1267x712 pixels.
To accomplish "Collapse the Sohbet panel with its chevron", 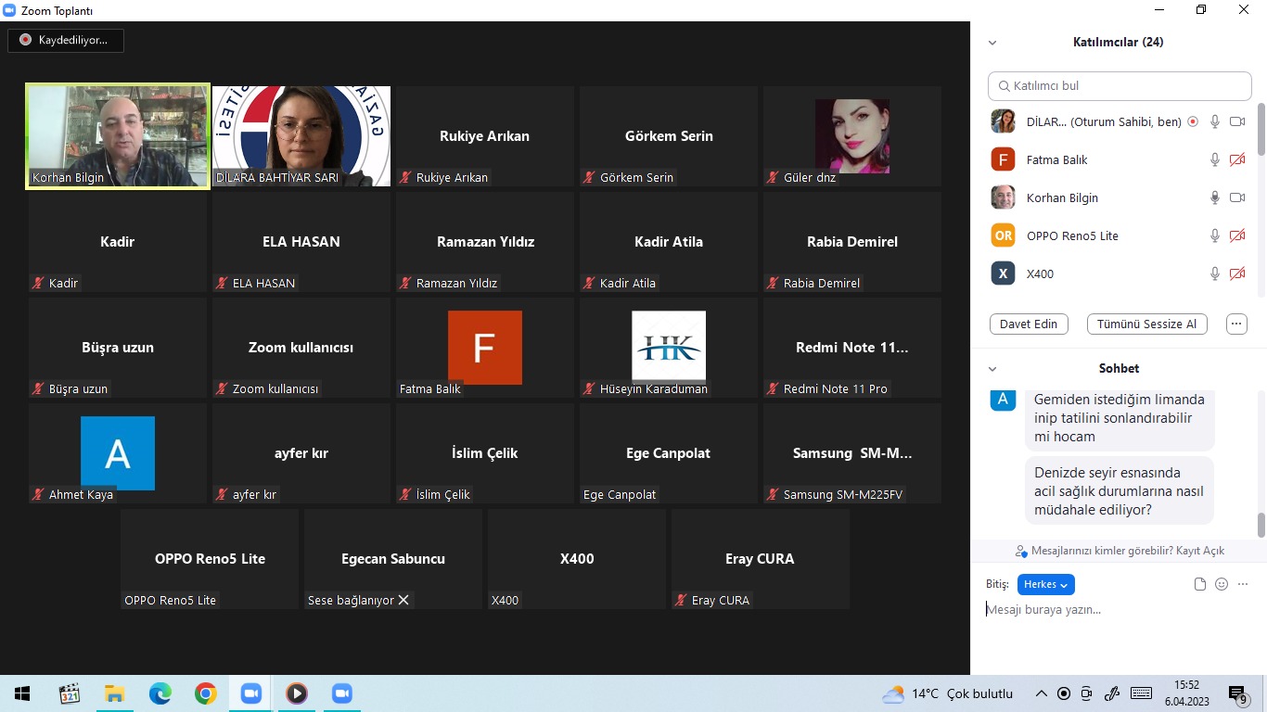I will (x=992, y=369).
